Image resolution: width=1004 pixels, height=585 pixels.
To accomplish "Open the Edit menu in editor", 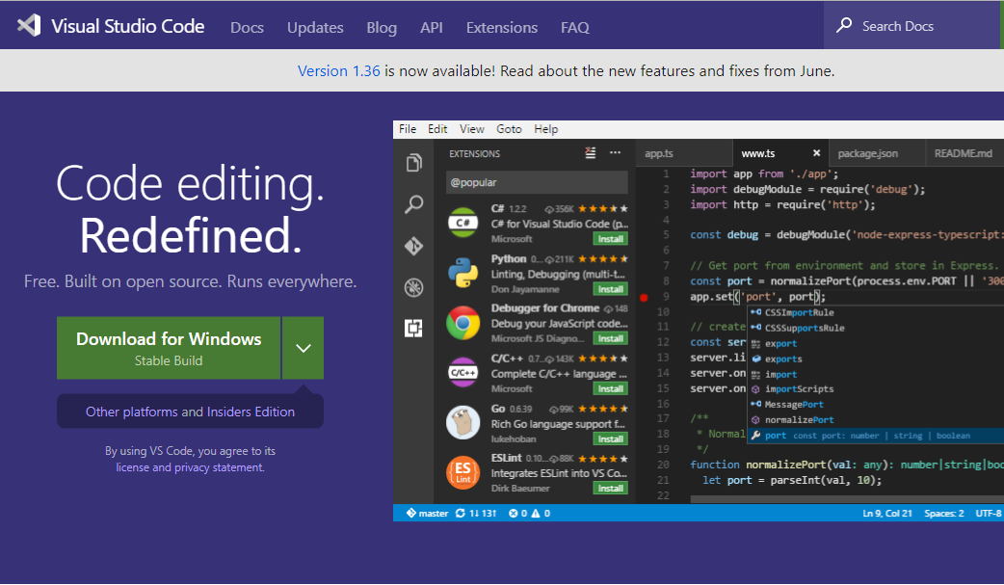I will [437, 129].
